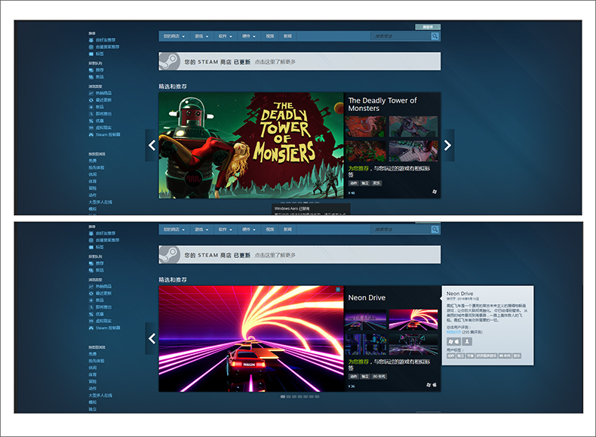Click Apple platform icon on Neon Drive card

[x=435, y=385]
